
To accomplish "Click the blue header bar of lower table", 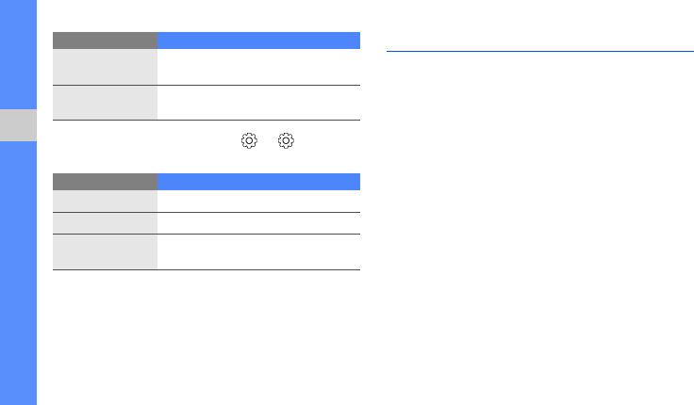I will [258, 182].
